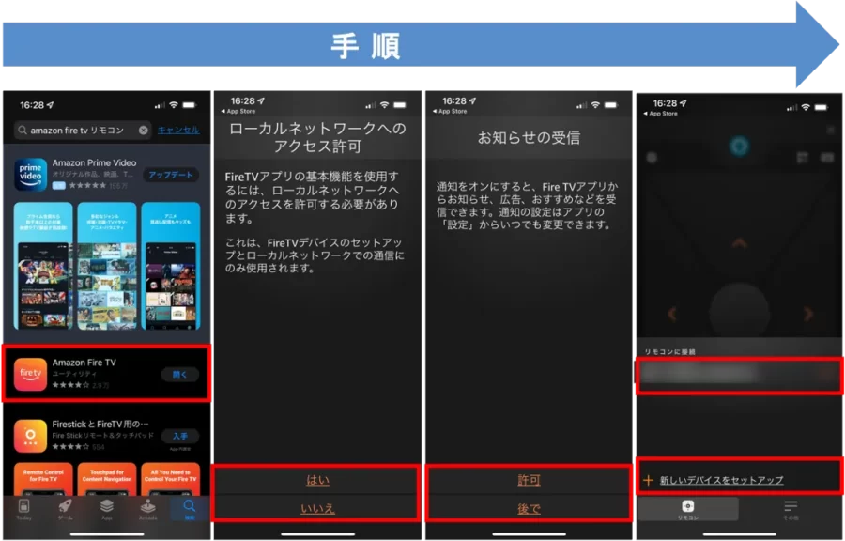Tap アップデート for Amazon Prime Video
The width and height of the screenshot is (845, 541).
tap(171, 175)
